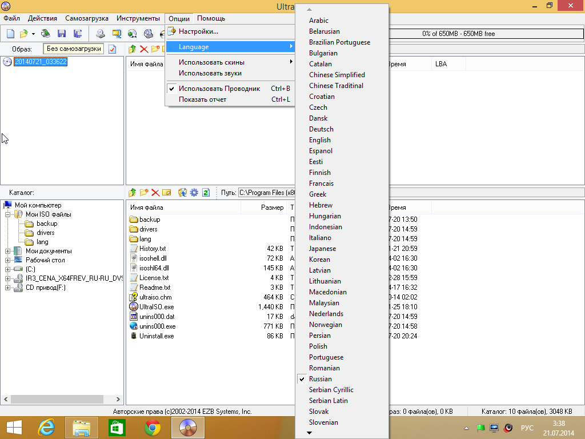The image size is (585, 439).
Task: Select ultraiso.chm in the file list
Action: (155, 297)
